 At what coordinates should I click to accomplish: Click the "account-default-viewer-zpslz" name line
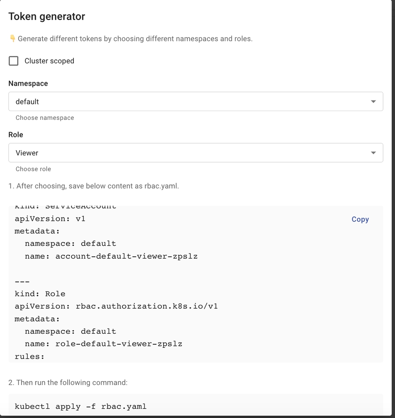[x=111, y=256]
